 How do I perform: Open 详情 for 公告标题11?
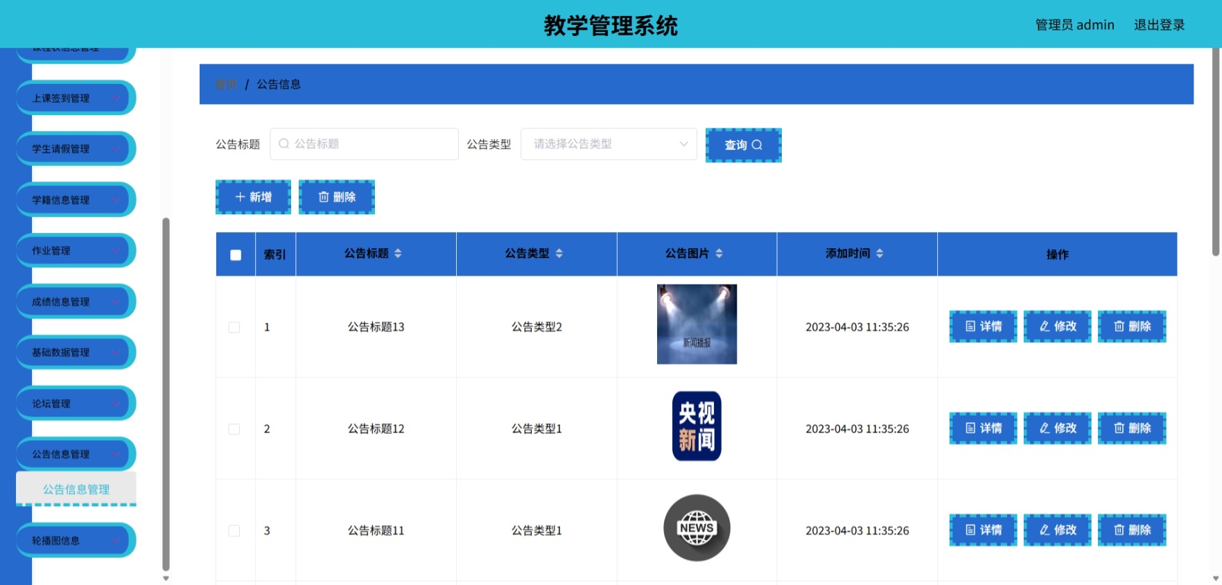point(983,530)
